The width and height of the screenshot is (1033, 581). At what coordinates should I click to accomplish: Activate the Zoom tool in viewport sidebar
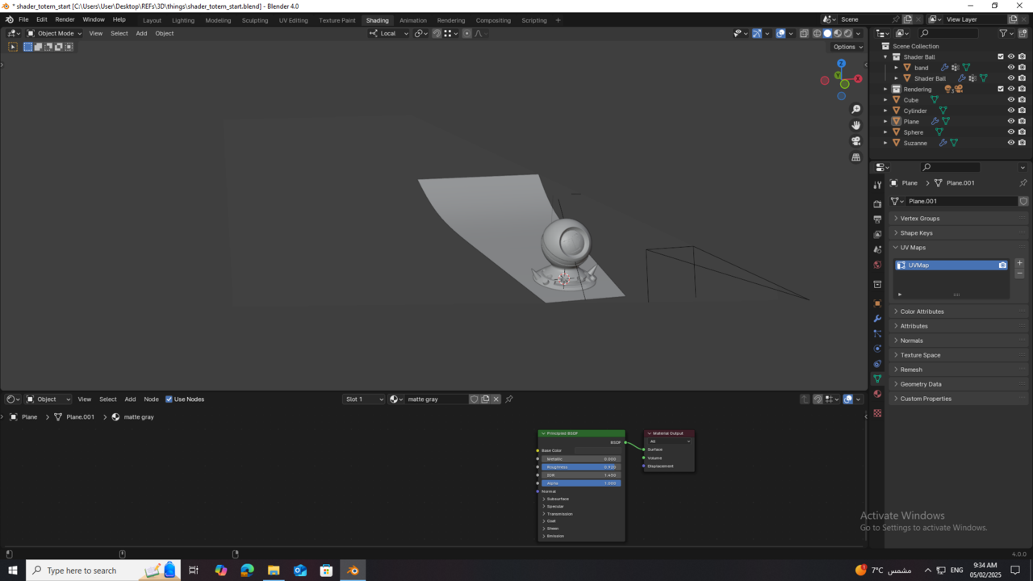click(856, 108)
